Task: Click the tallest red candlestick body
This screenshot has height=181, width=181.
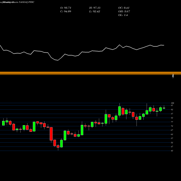Action: [51, 134]
